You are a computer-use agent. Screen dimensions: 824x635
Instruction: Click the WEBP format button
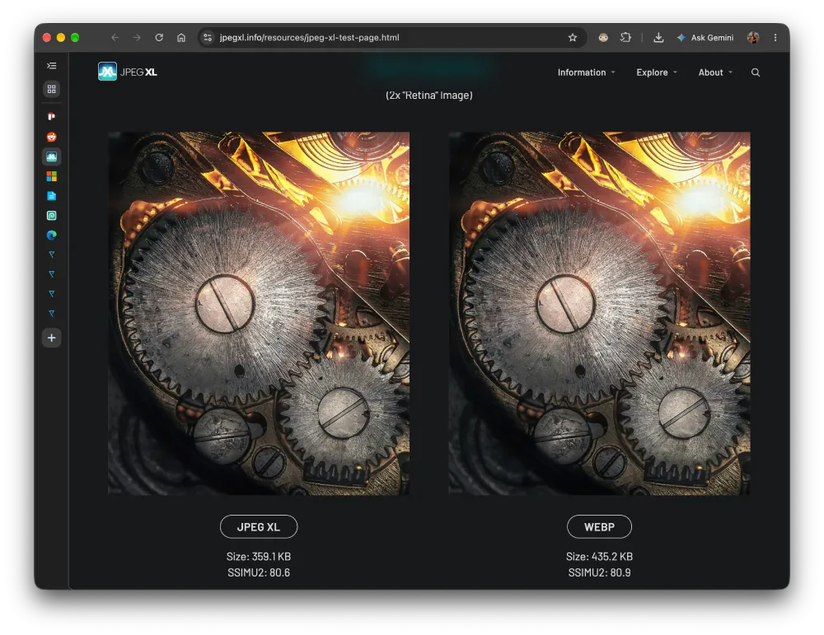[x=599, y=527]
